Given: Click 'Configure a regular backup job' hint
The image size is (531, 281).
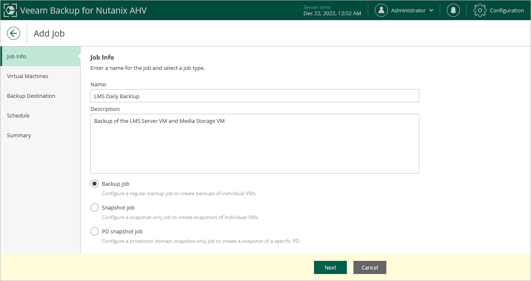Looking at the screenshot, I should click(x=179, y=193).
